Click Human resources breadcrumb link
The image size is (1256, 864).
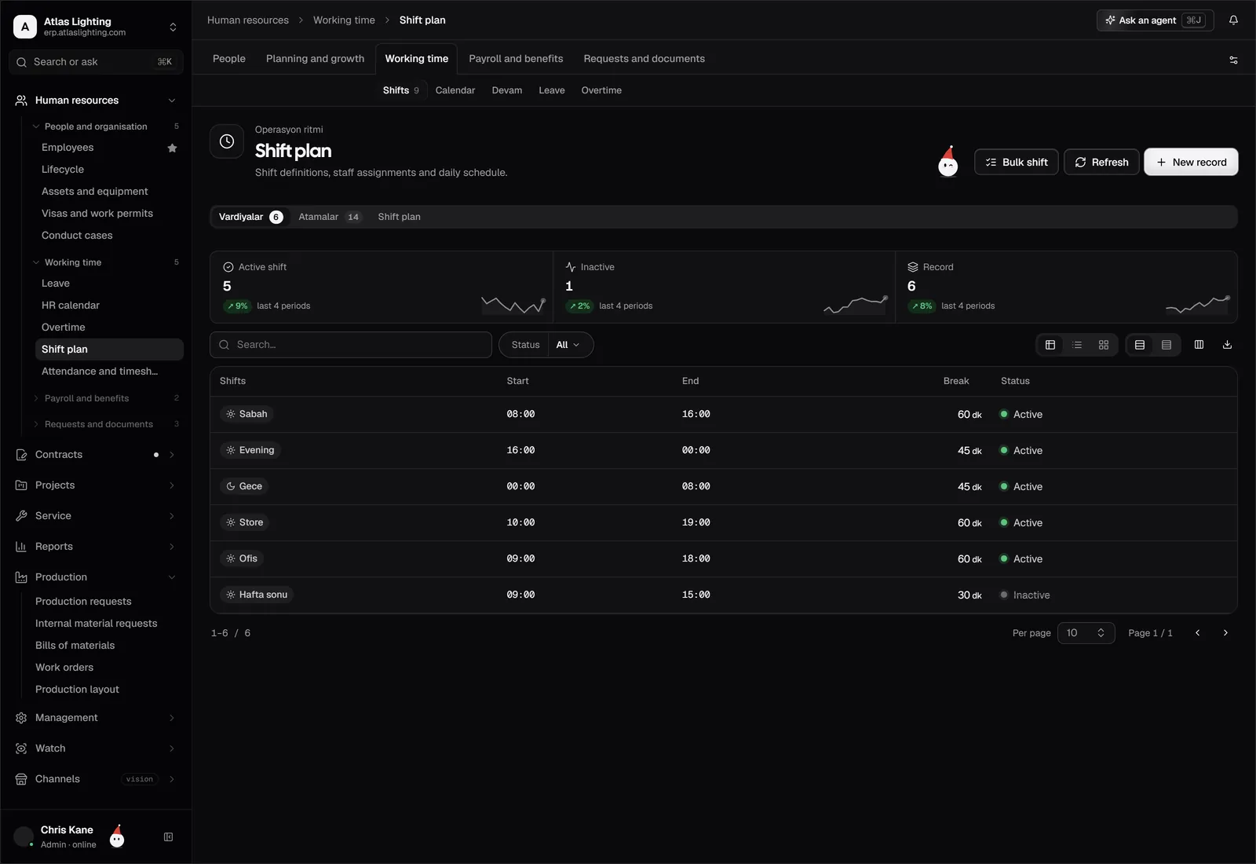248,20
